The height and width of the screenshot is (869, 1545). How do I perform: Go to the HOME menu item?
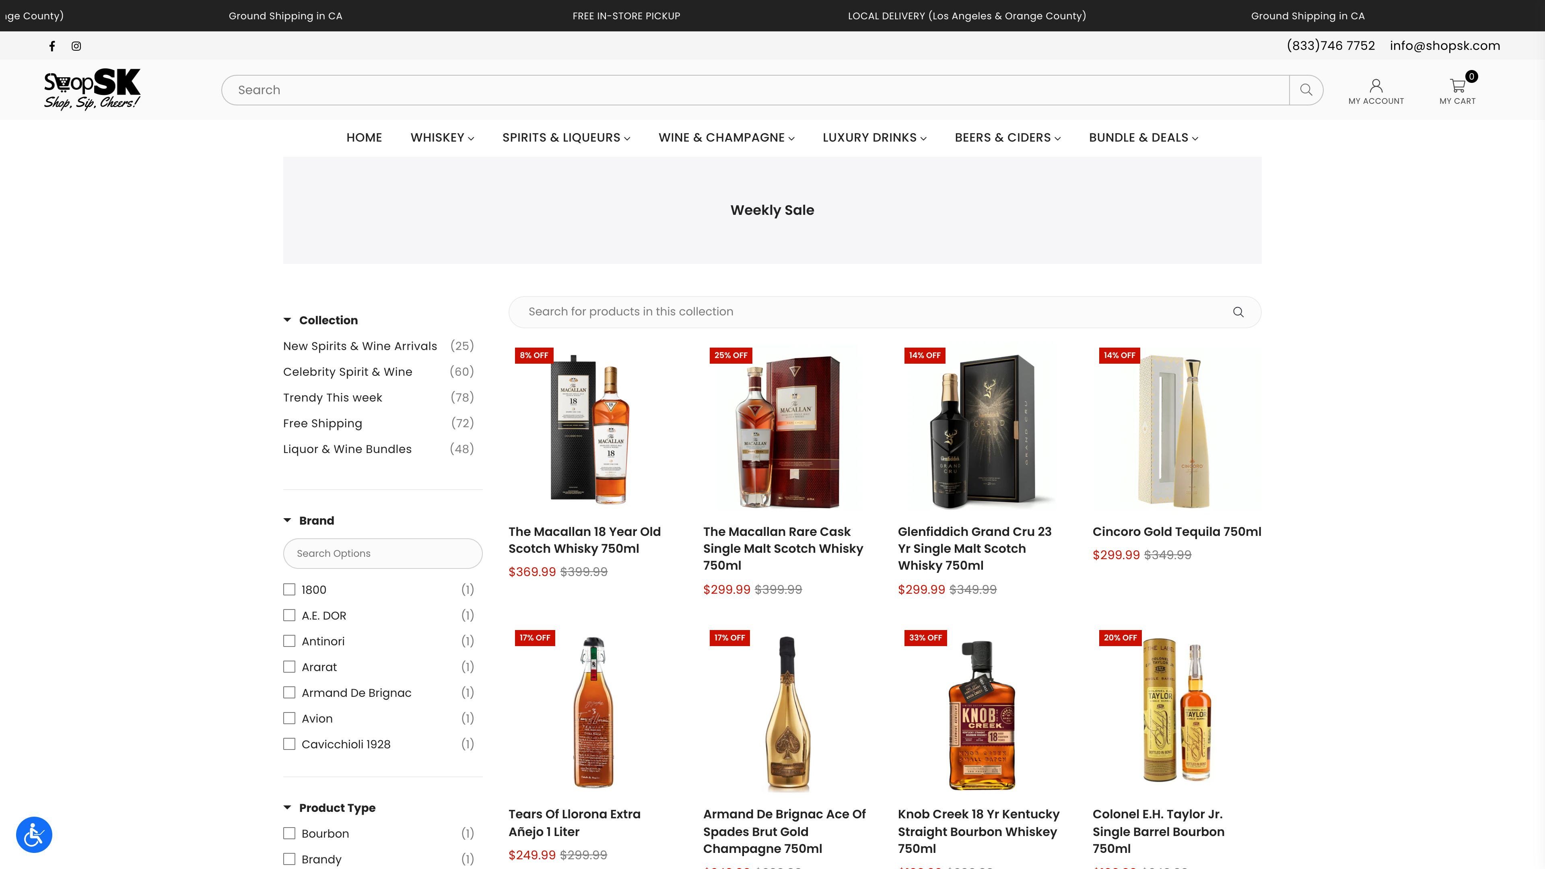(363, 137)
